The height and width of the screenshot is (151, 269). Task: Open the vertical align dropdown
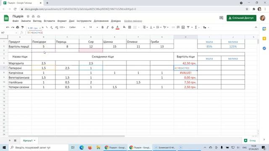pos(152,27)
